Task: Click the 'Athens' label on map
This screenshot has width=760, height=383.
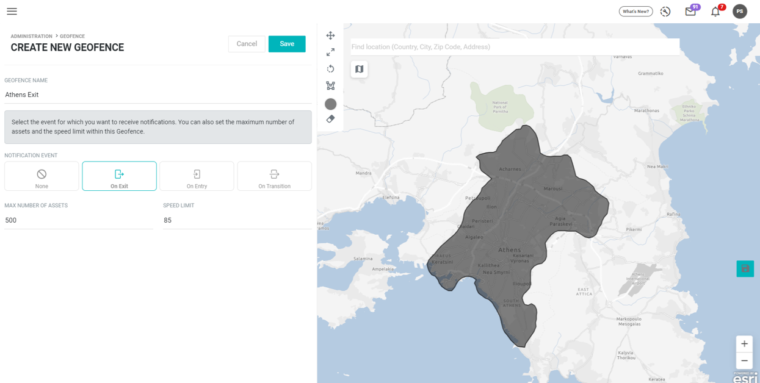Action: point(510,250)
